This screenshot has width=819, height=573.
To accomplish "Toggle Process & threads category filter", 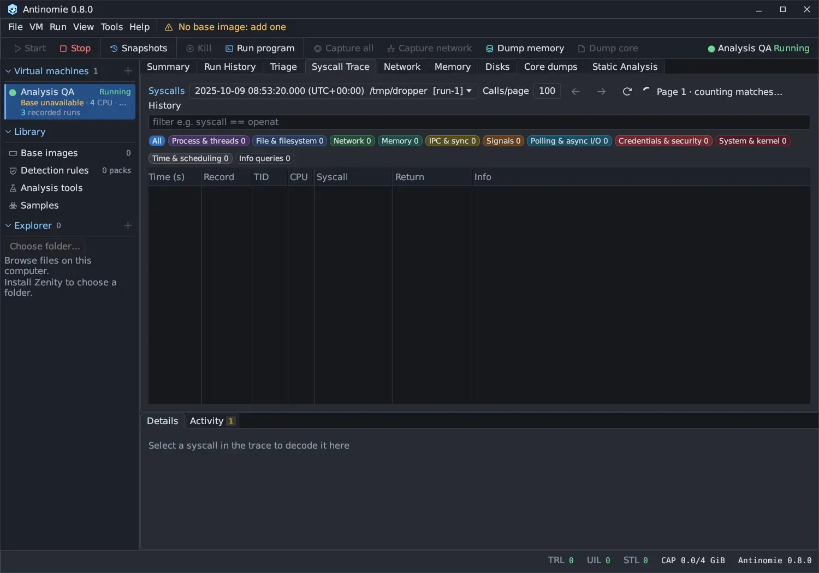I will click(x=209, y=141).
